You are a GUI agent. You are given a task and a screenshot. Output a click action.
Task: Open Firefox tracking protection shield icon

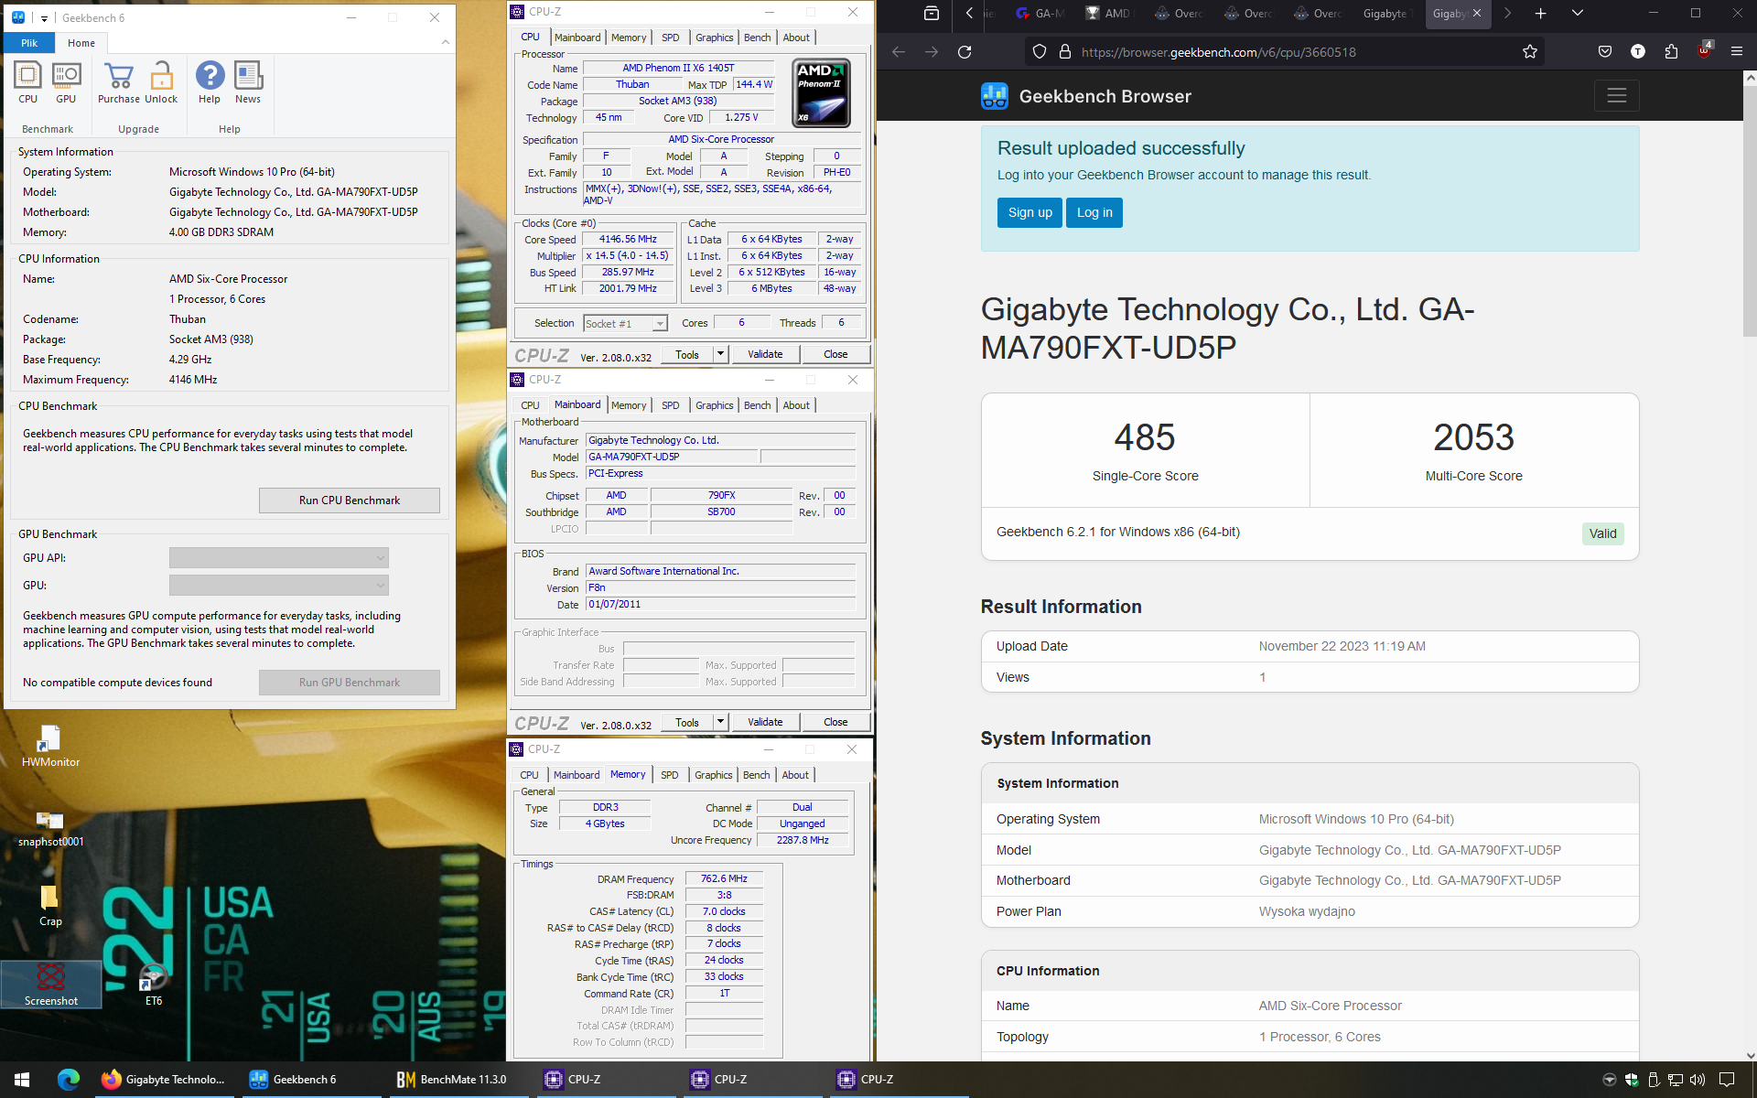1040,52
